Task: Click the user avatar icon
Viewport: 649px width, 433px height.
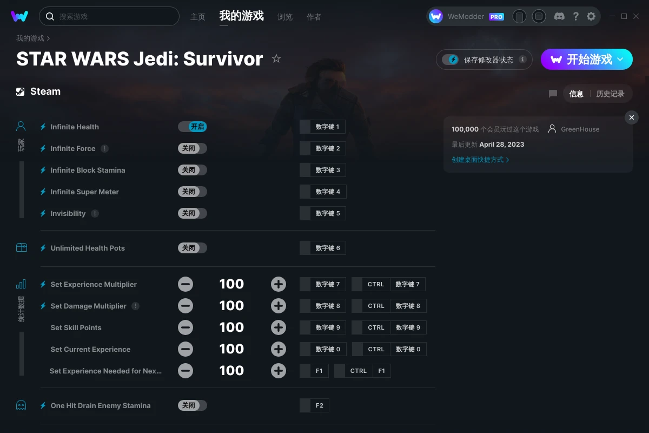Action: (436, 16)
